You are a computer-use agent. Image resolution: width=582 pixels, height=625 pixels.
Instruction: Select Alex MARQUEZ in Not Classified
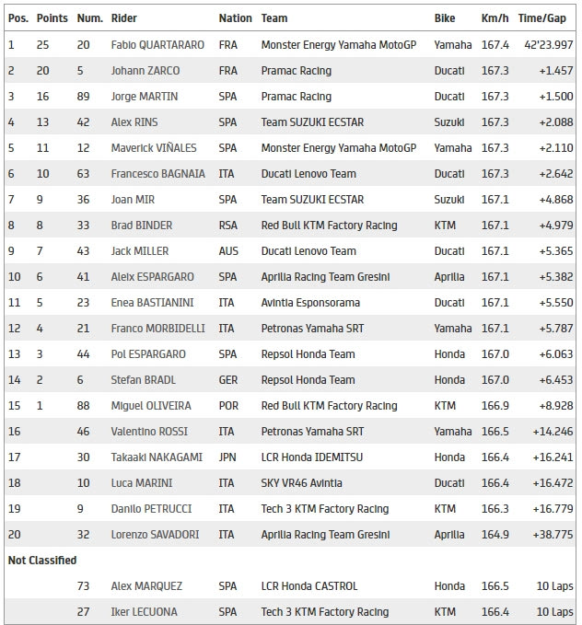(x=146, y=586)
